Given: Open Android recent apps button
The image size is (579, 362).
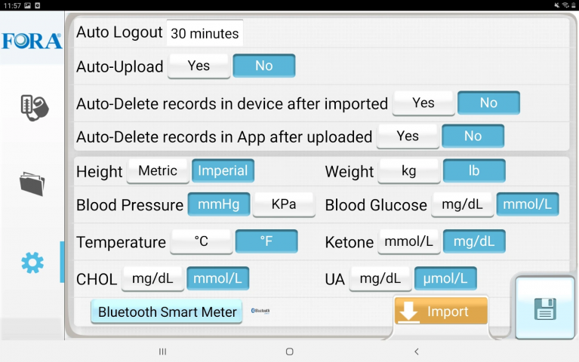Looking at the screenshot, I should coord(162,351).
